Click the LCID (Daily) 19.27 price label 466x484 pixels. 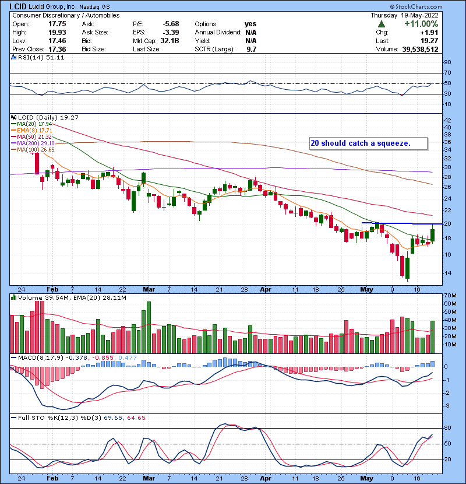(x=48, y=118)
